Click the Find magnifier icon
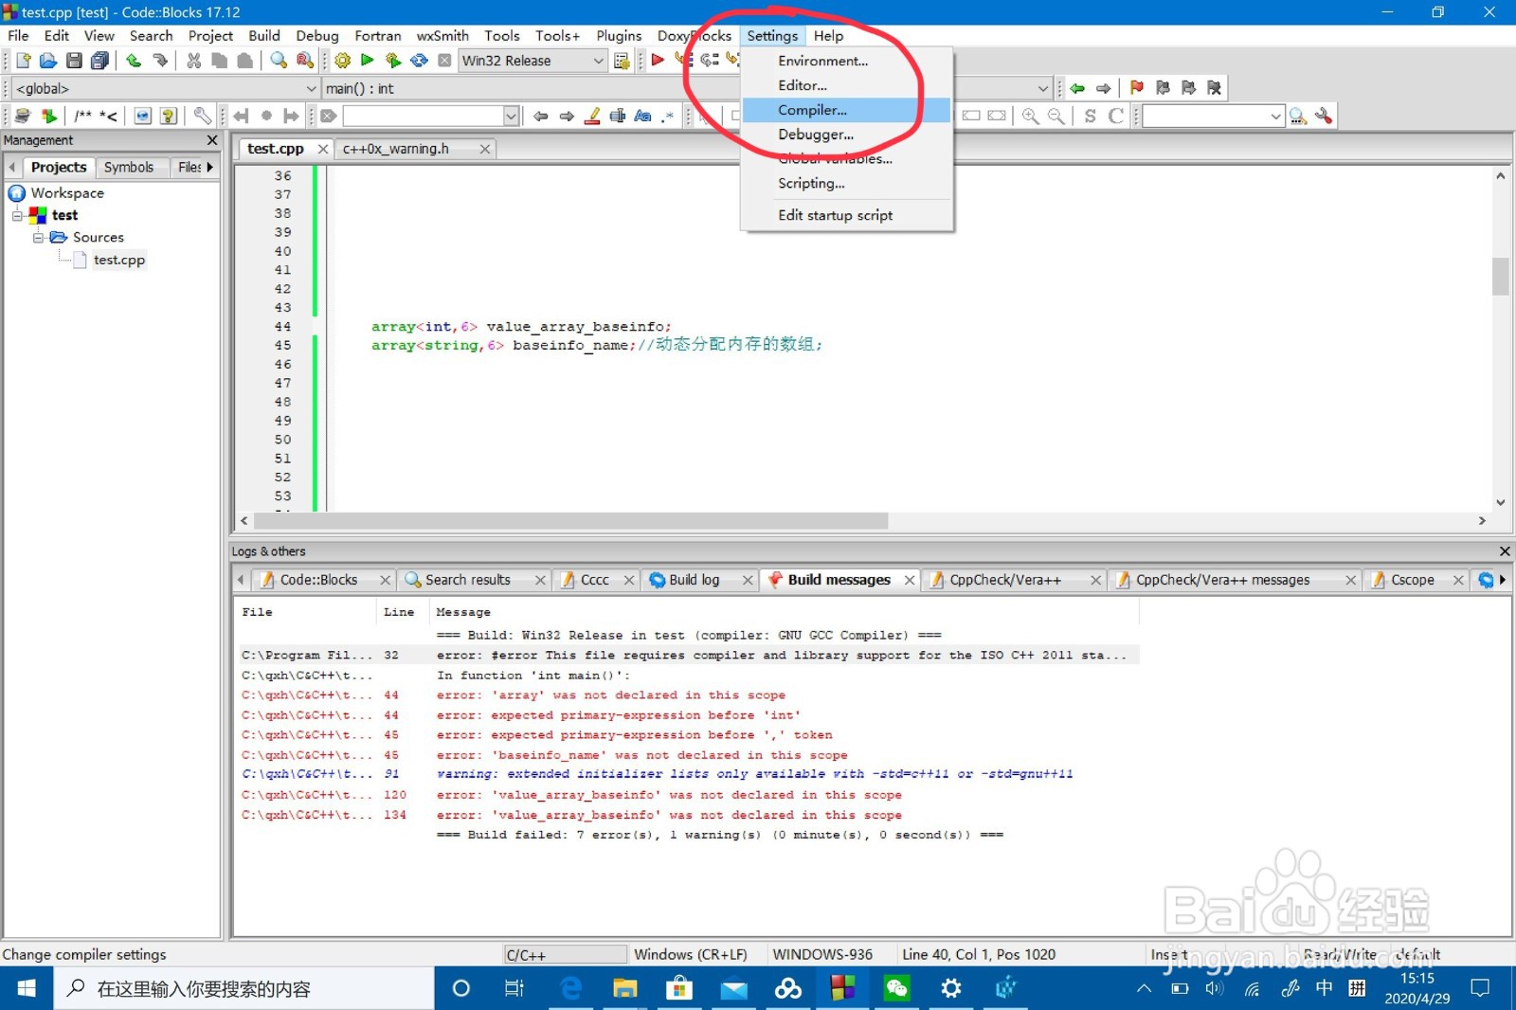Screen dimensions: 1516x1010 click(279, 61)
